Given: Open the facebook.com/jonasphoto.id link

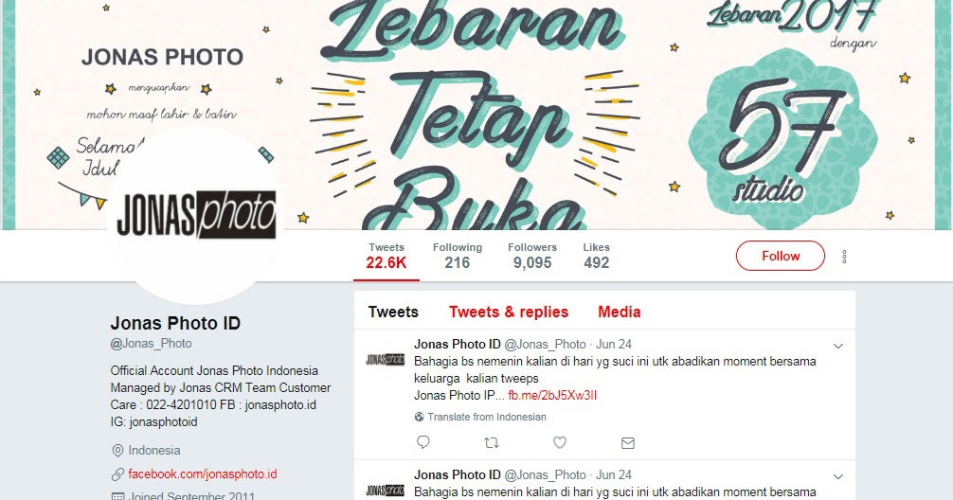Looking at the screenshot, I should tap(203, 473).
